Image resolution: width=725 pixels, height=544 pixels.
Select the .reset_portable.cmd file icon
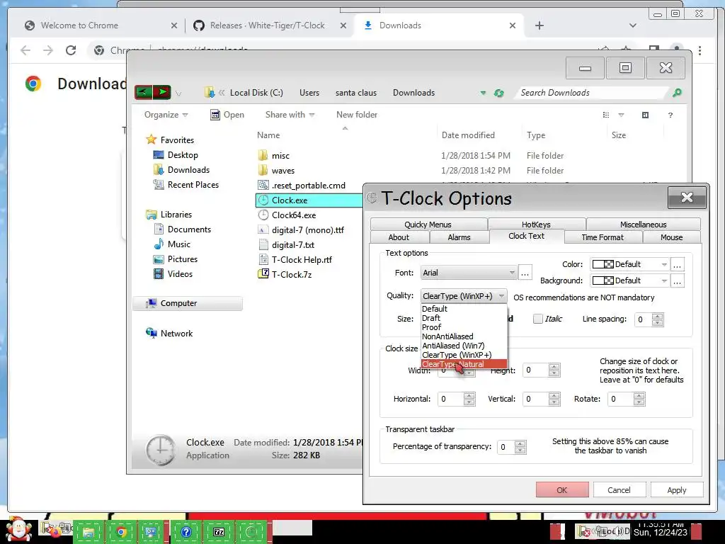click(x=263, y=185)
